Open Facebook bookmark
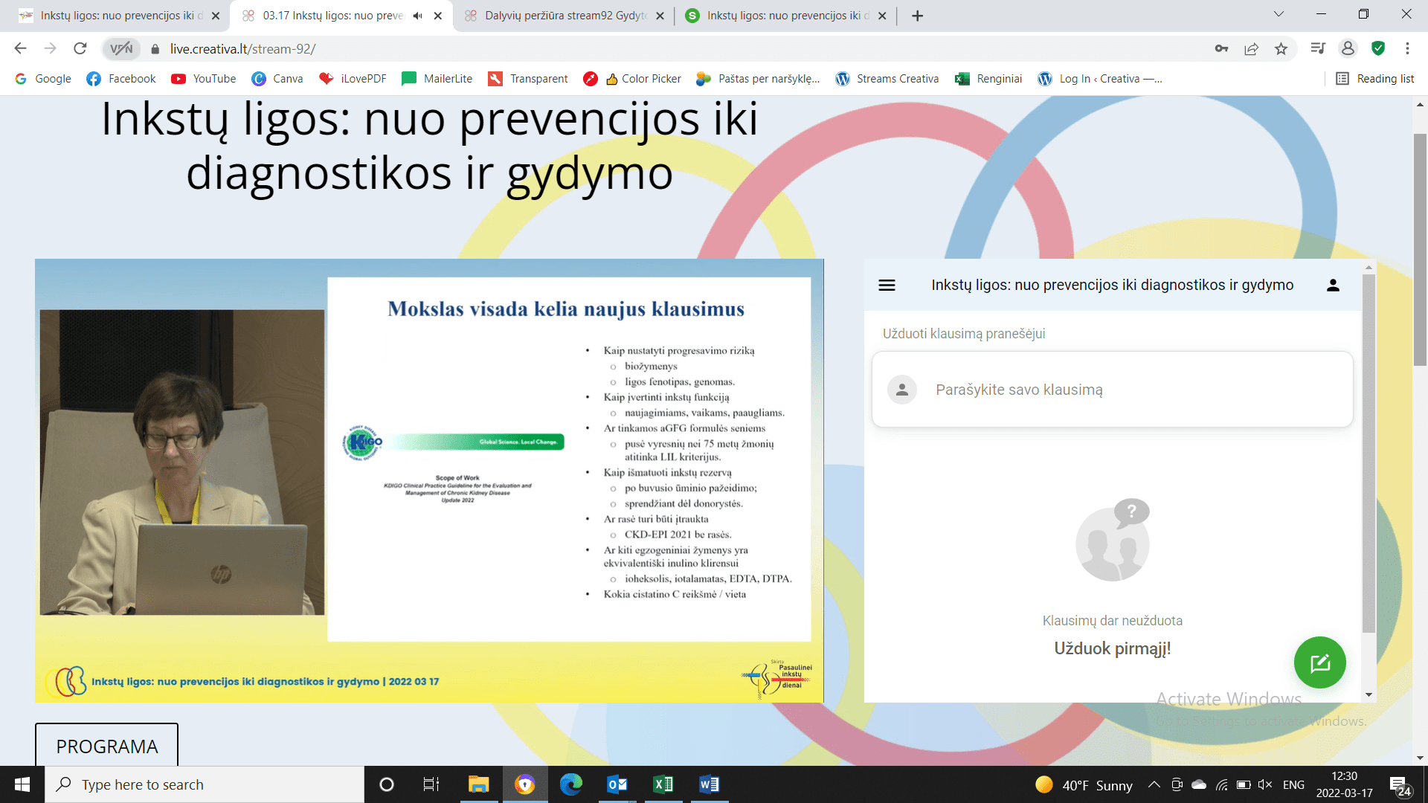The width and height of the screenshot is (1428, 803). click(x=121, y=79)
